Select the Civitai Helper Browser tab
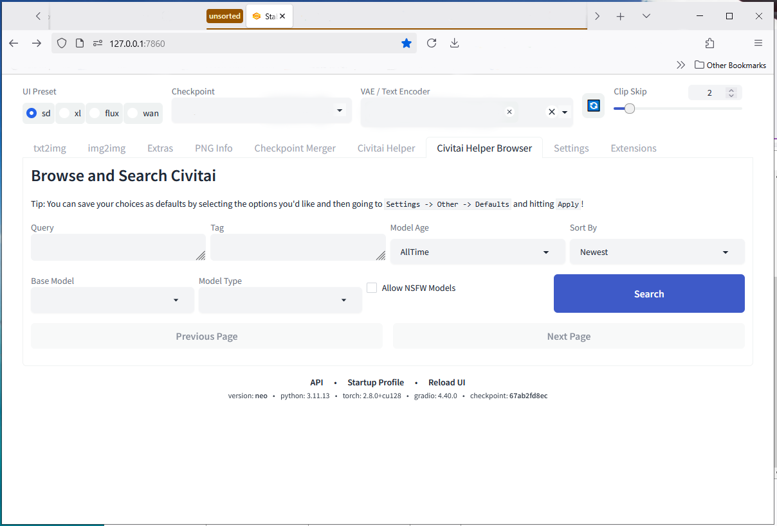 [x=484, y=148]
